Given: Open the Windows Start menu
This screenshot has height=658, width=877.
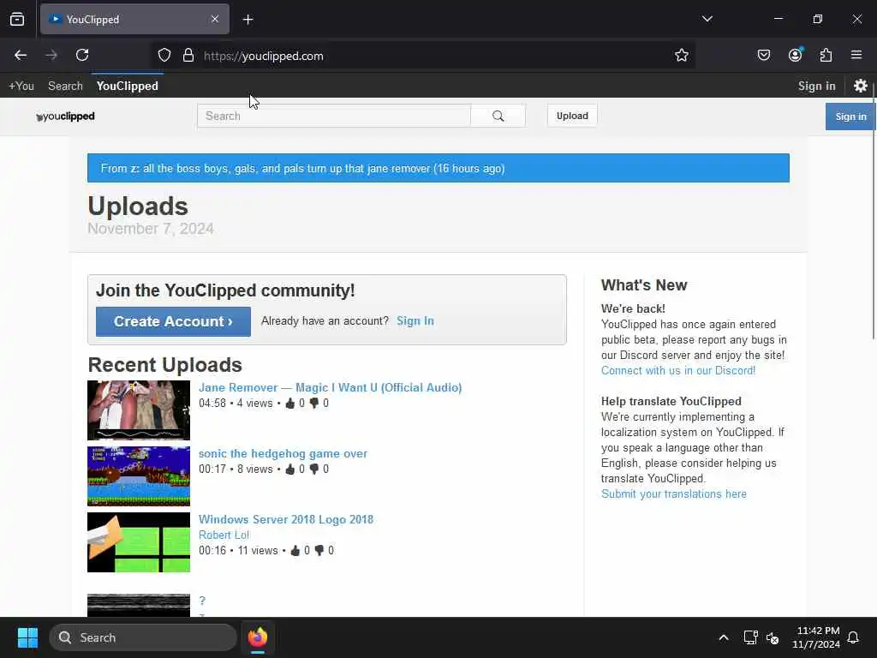Looking at the screenshot, I should 27,637.
